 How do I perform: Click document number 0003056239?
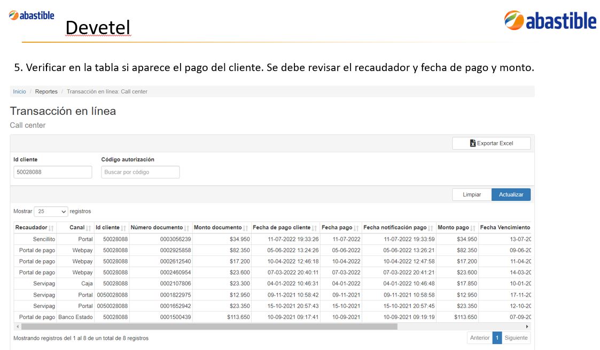pos(176,239)
